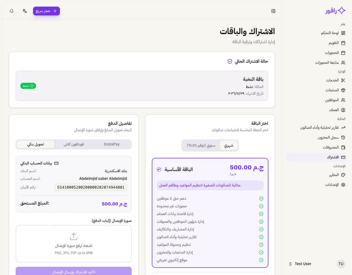Select الباقة الأساسية plan checkmark
Image resolution: width=352 pixels, height=275 pixels.
159,169
